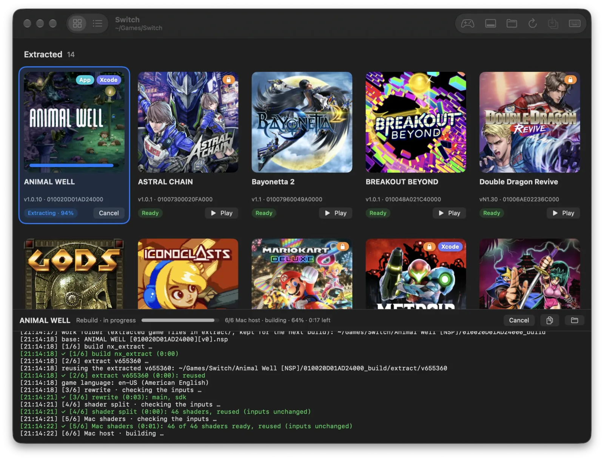Screen dimensions: 604x460
Task: Select the ASTRAL CHAIN cover art
Action: click(188, 122)
